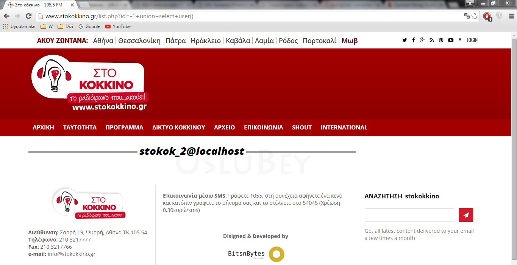Reload the page with refresh icon
Viewport: 517px width, 265px height.
pyautogui.click(x=28, y=16)
